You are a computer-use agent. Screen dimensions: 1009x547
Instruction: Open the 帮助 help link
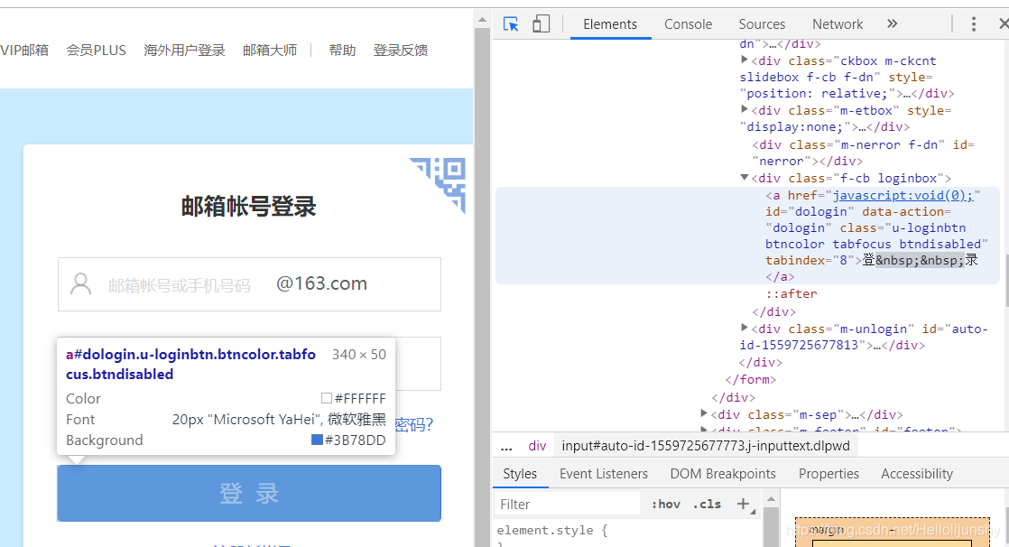pos(342,51)
